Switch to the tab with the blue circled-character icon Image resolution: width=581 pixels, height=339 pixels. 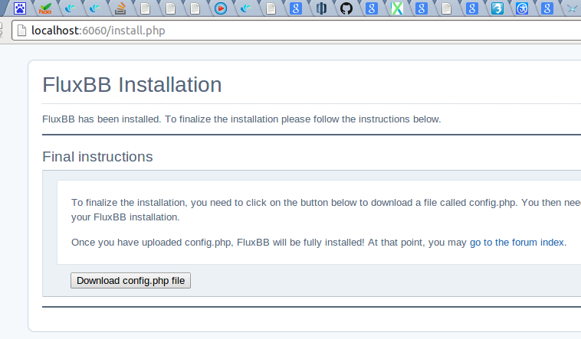[522, 8]
